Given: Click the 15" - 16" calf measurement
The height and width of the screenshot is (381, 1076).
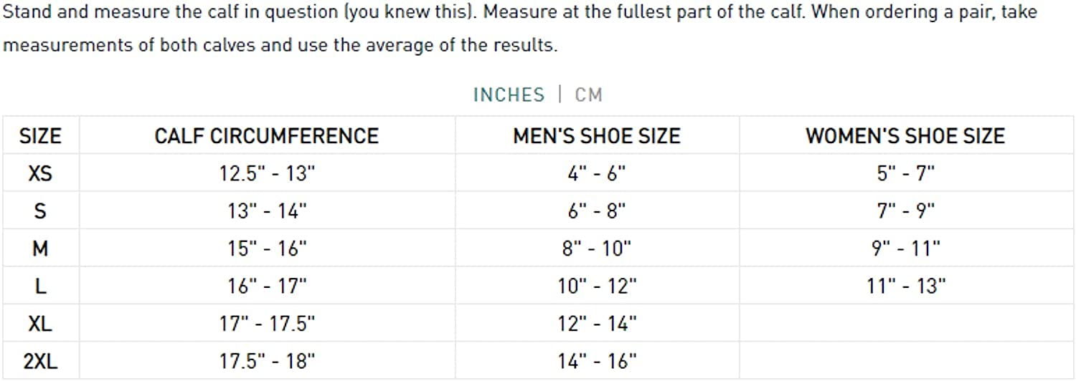Looking at the screenshot, I should 267,249.
